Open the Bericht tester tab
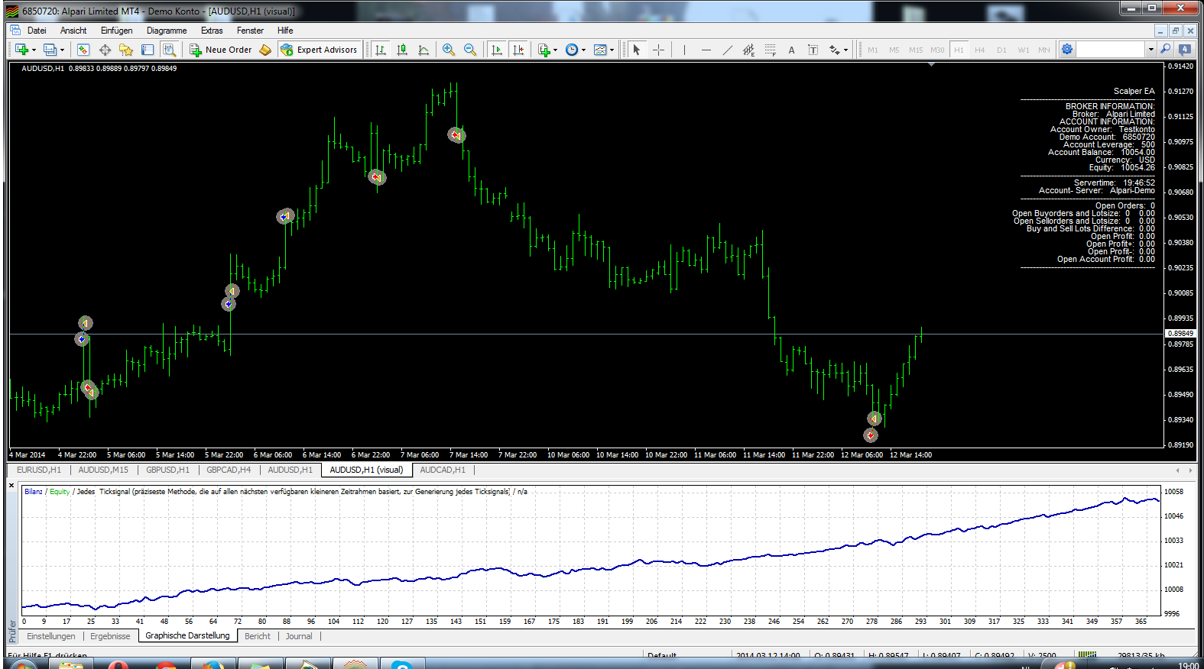The height and width of the screenshot is (669, 1204). (258, 636)
